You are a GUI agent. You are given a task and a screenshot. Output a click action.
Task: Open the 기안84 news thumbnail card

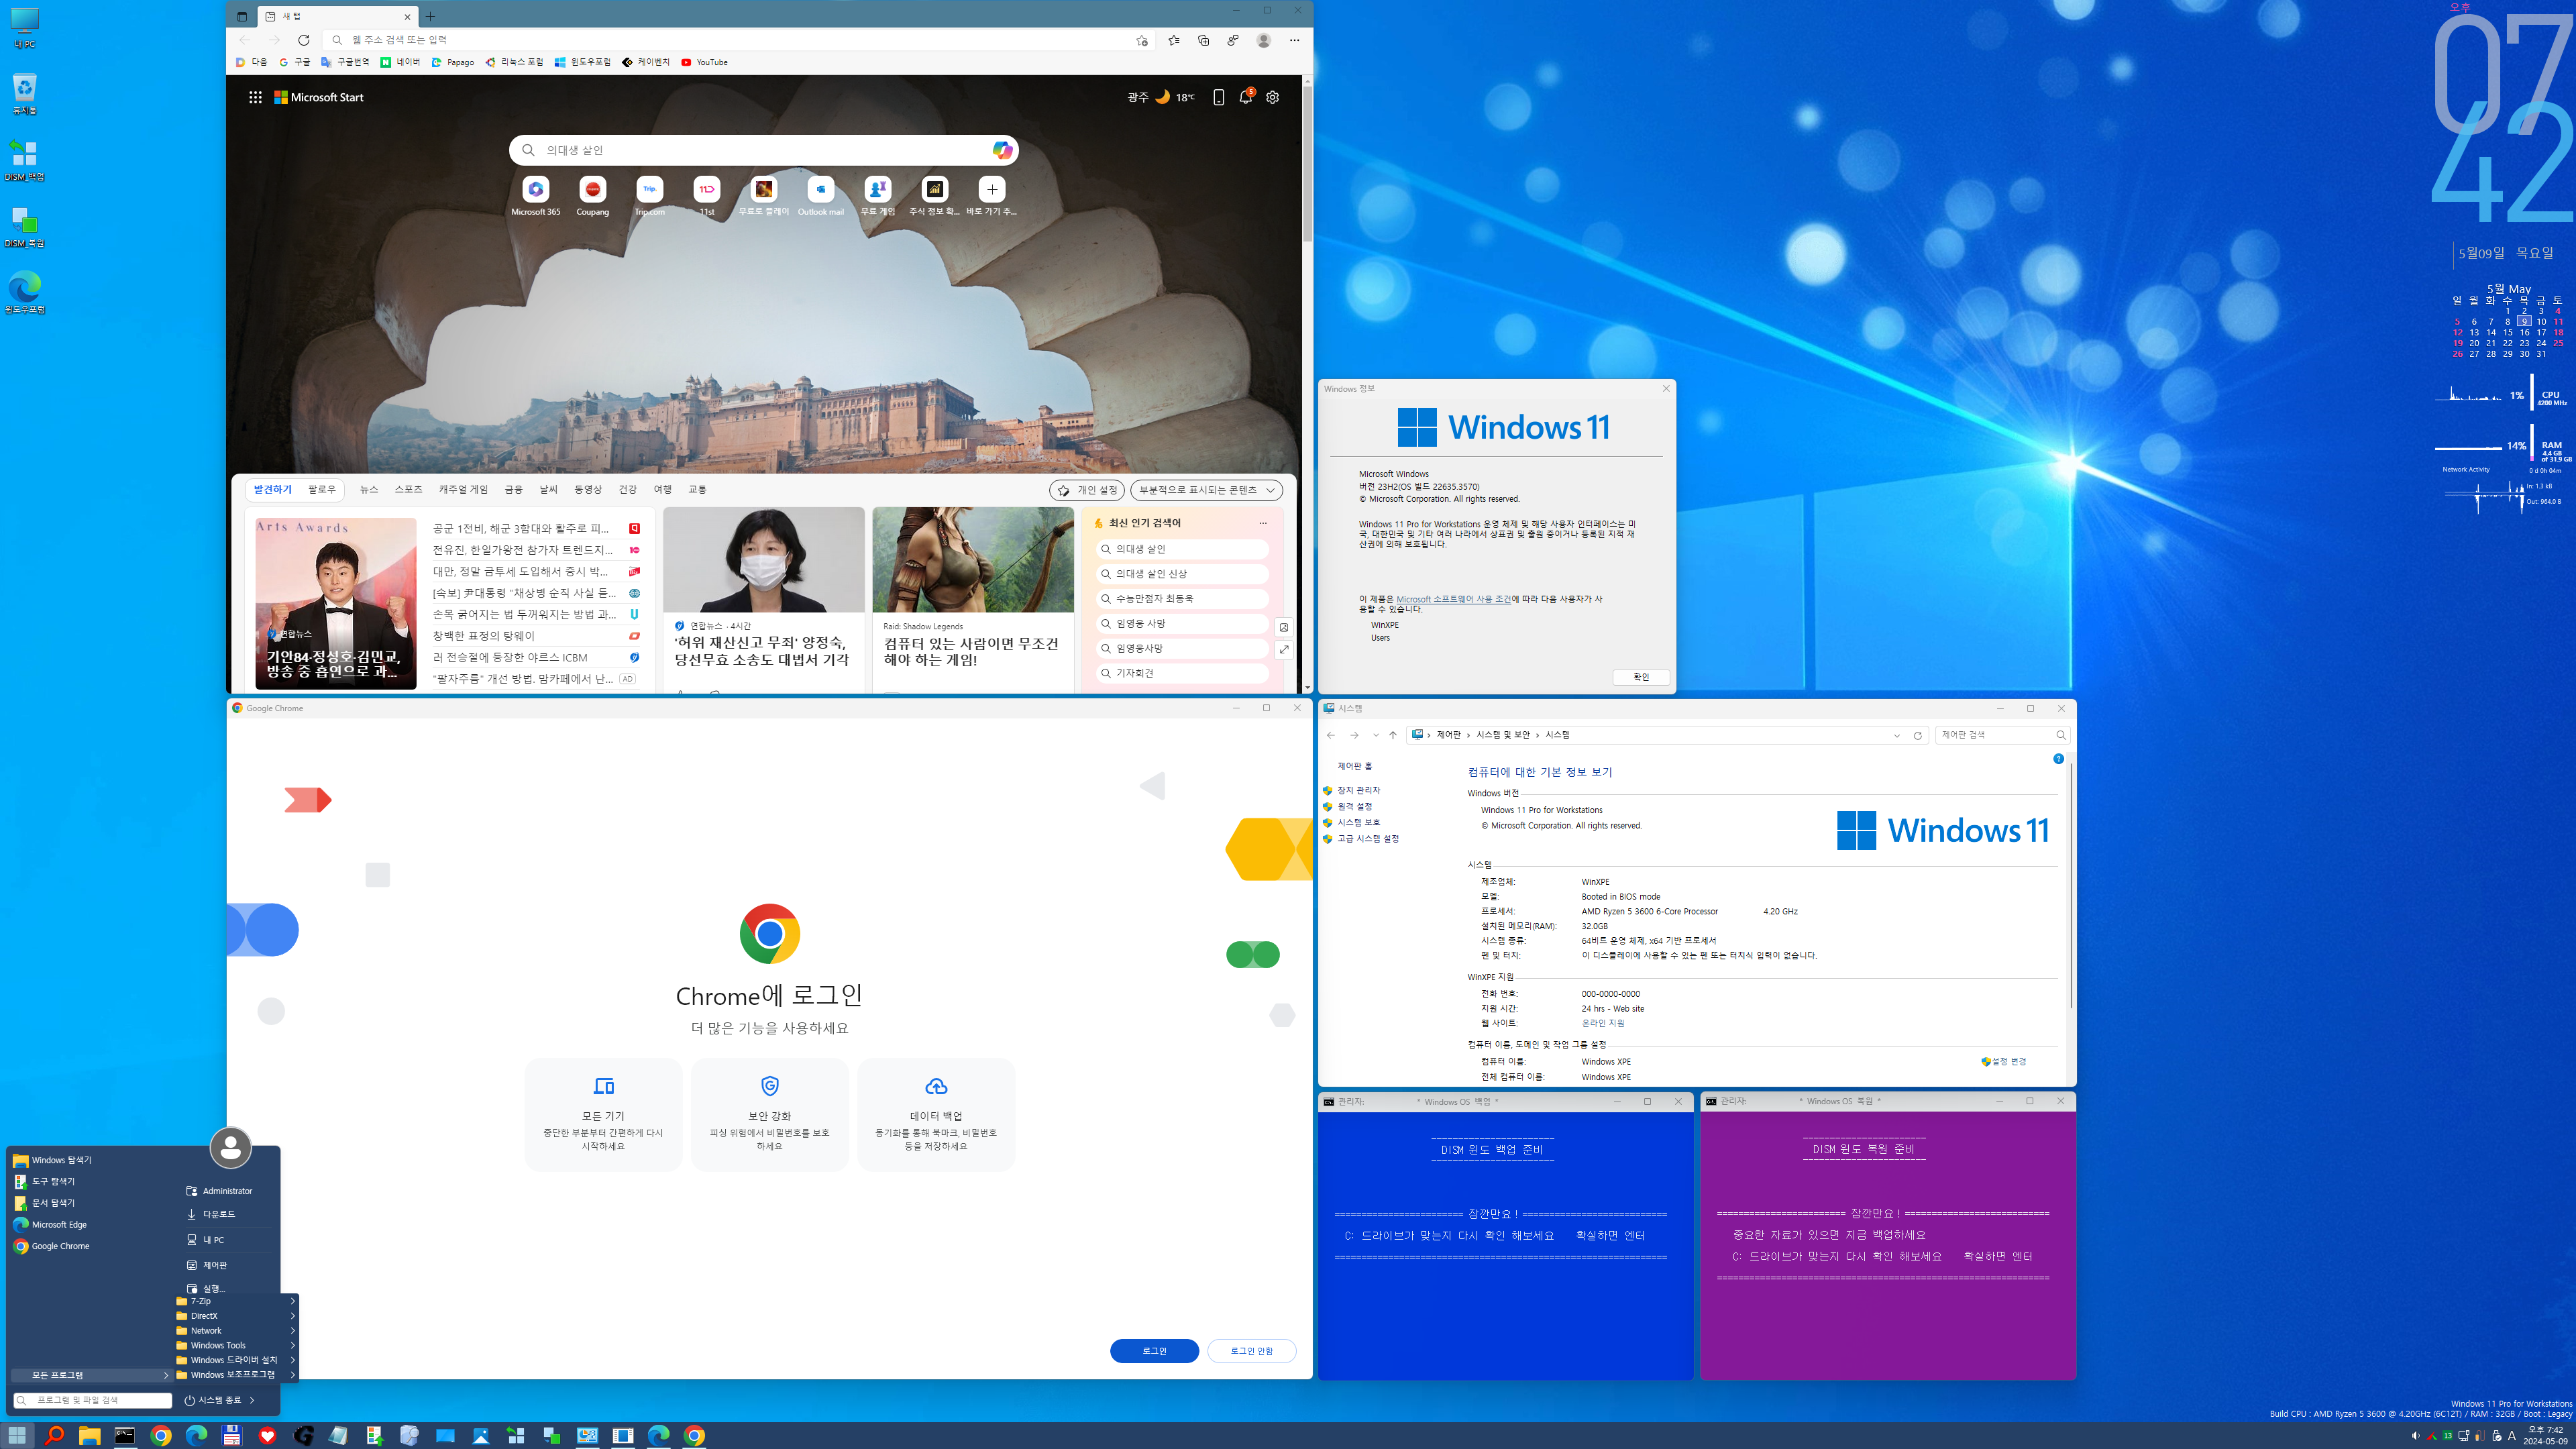click(336, 603)
